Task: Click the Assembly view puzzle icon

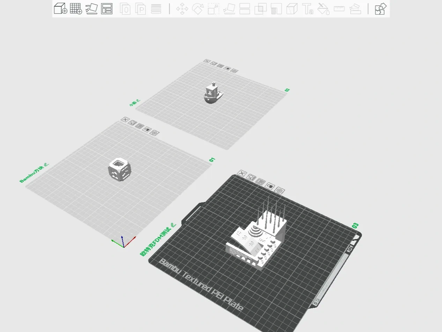Action: 381,9
